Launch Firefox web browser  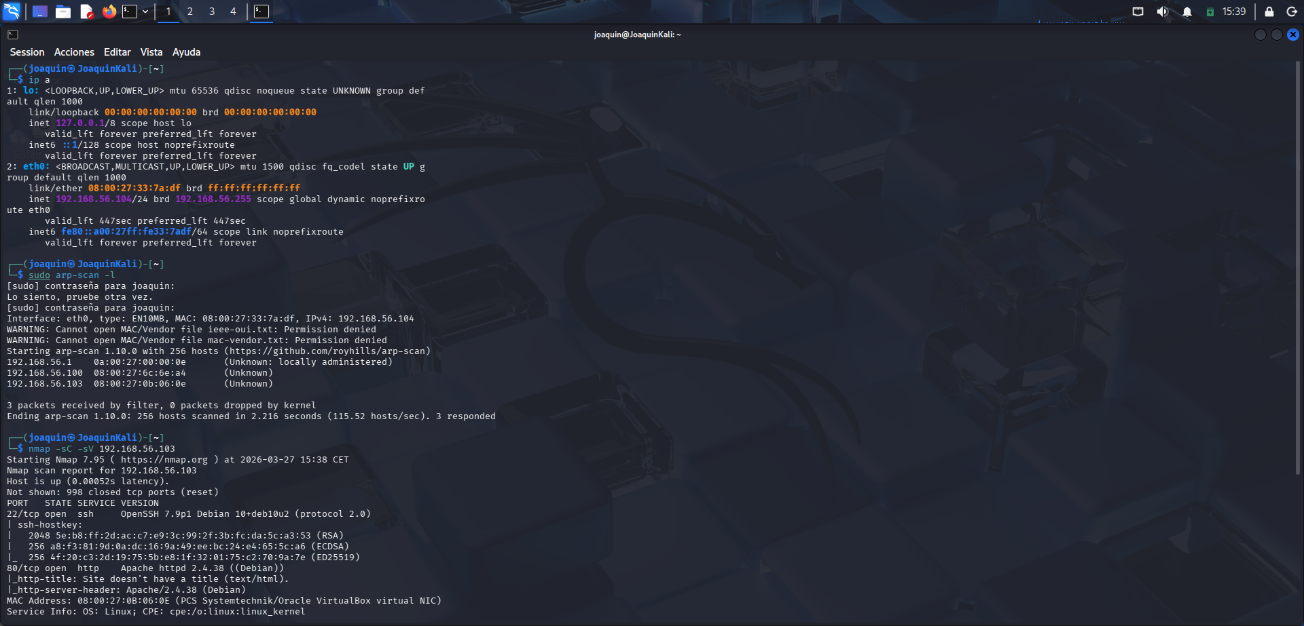[109, 12]
